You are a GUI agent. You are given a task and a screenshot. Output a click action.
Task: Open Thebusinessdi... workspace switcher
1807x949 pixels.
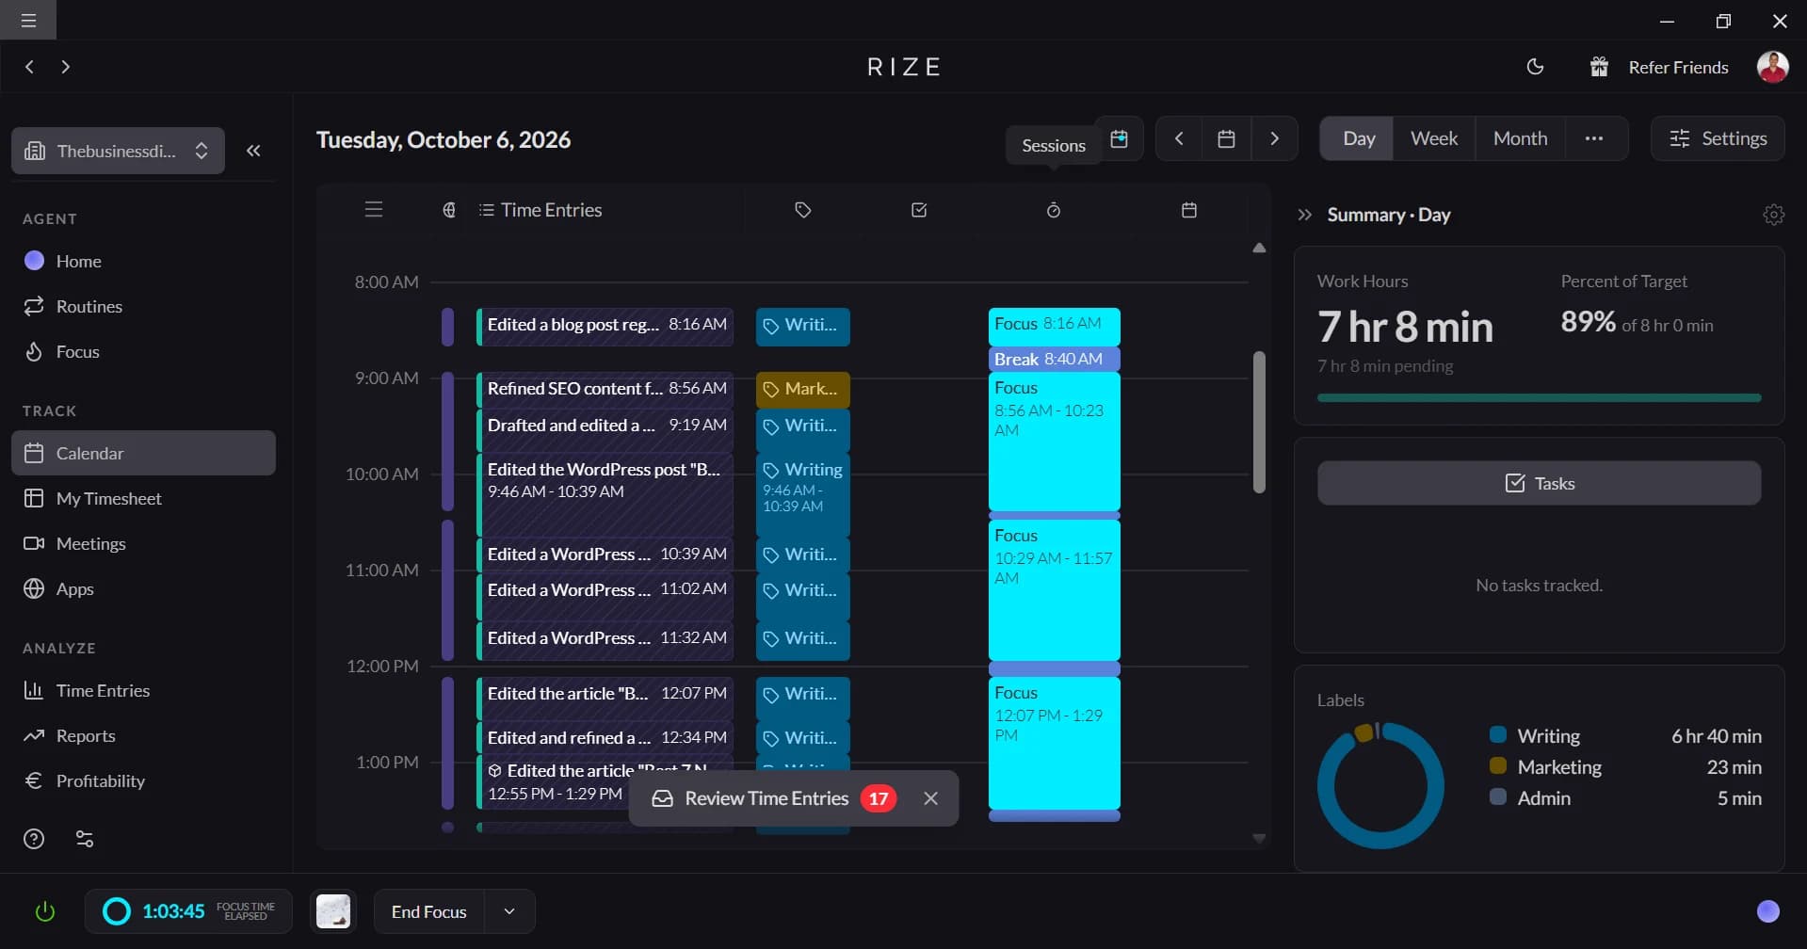118,151
